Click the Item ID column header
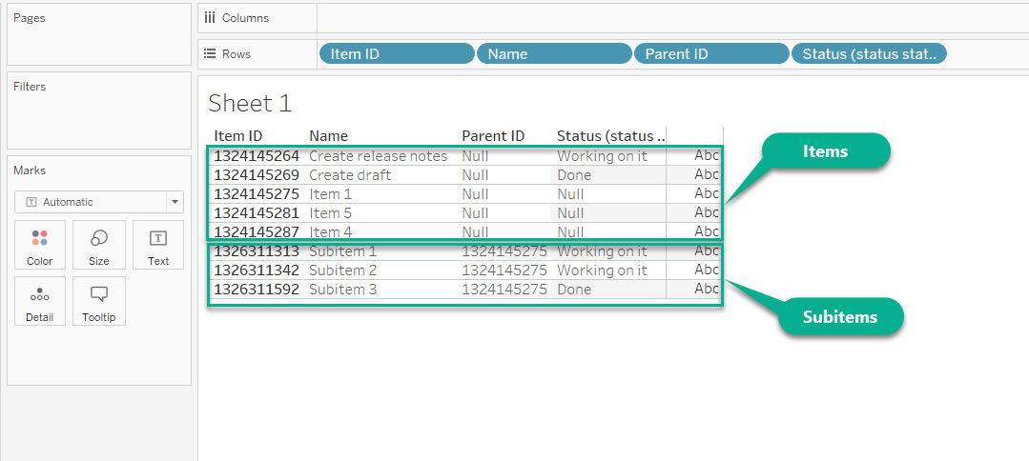This screenshot has height=461, width=1029. pos(237,136)
